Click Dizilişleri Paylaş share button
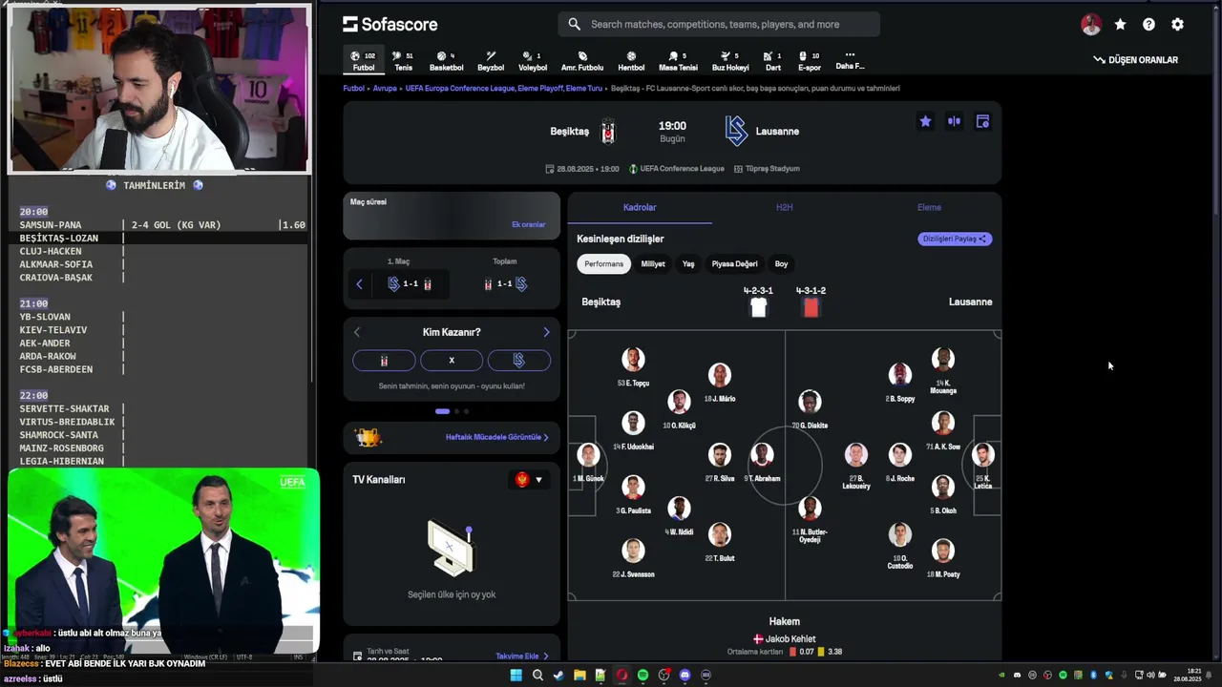 (955, 239)
